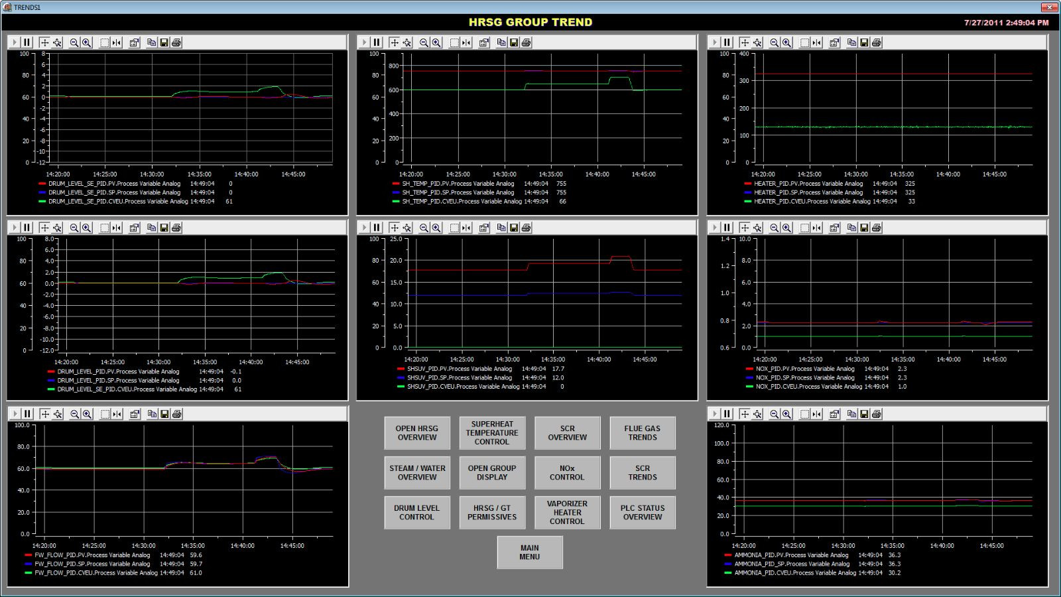The image size is (1061, 597).
Task: Resume playback on the DRUM_LEVEL_SE trend
Action: [x=15, y=42]
